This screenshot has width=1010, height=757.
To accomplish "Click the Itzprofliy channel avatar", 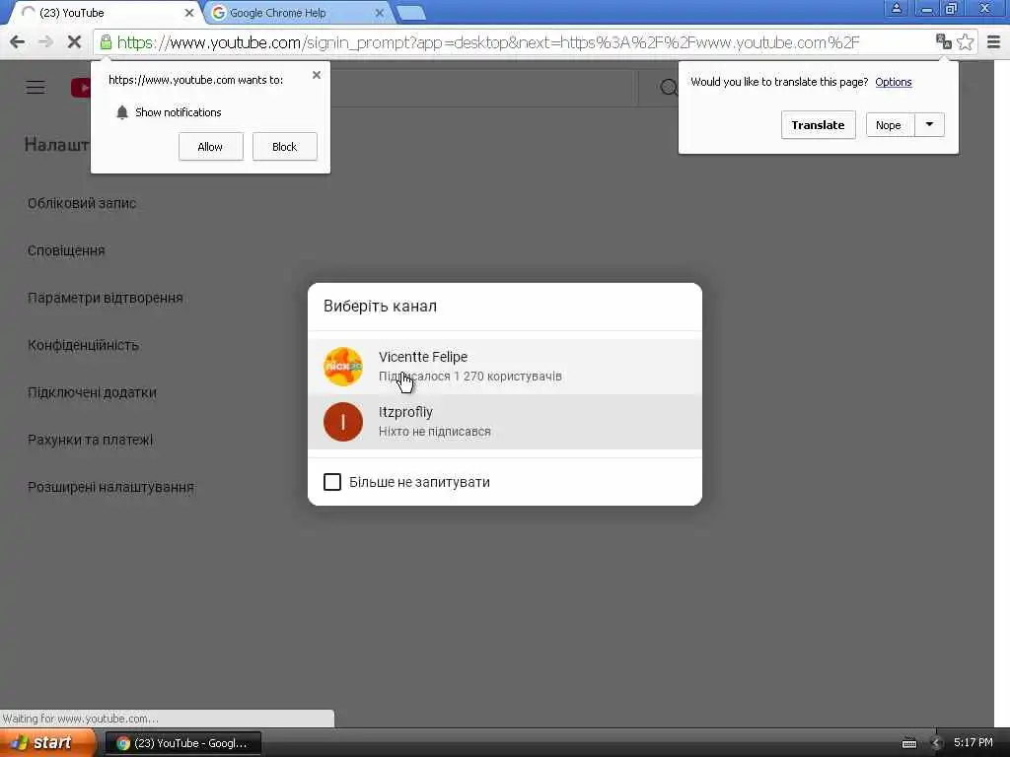I will pyautogui.click(x=342, y=422).
